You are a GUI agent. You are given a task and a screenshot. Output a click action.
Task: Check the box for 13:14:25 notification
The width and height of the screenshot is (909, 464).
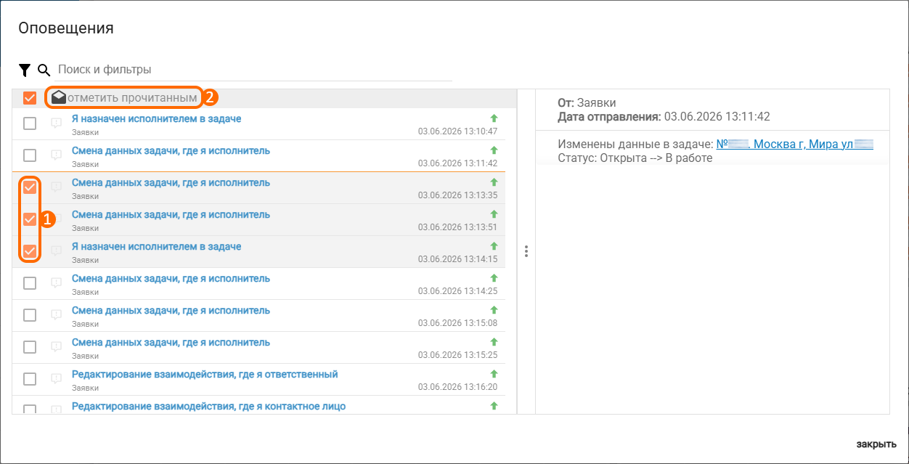coord(30,283)
